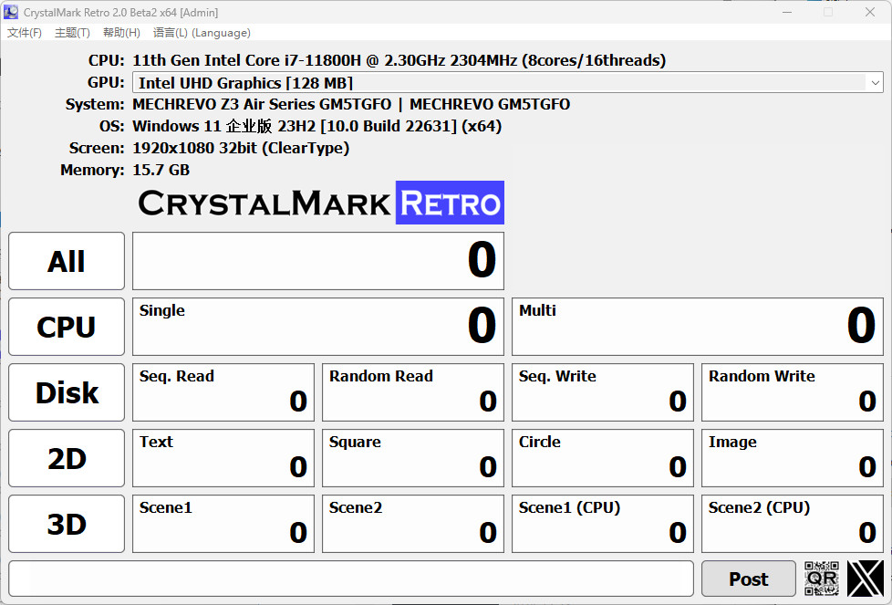Click the 2D Square score box

coord(413,458)
